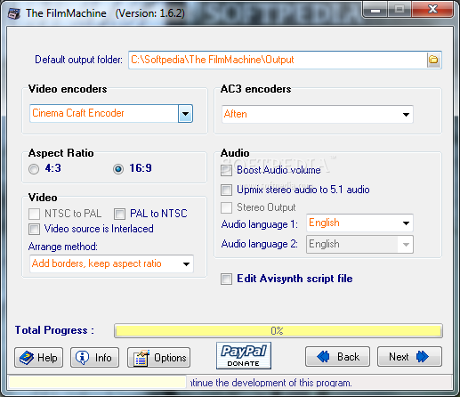Open the Options button
This screenshot has height=397, width=460.
click(158, 358)
